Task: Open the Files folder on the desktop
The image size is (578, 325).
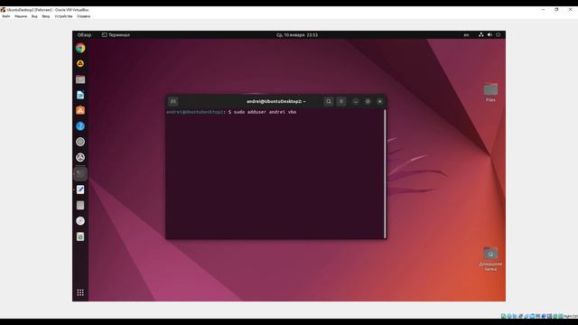Action: pyautogui.click(x=490, y=92)
